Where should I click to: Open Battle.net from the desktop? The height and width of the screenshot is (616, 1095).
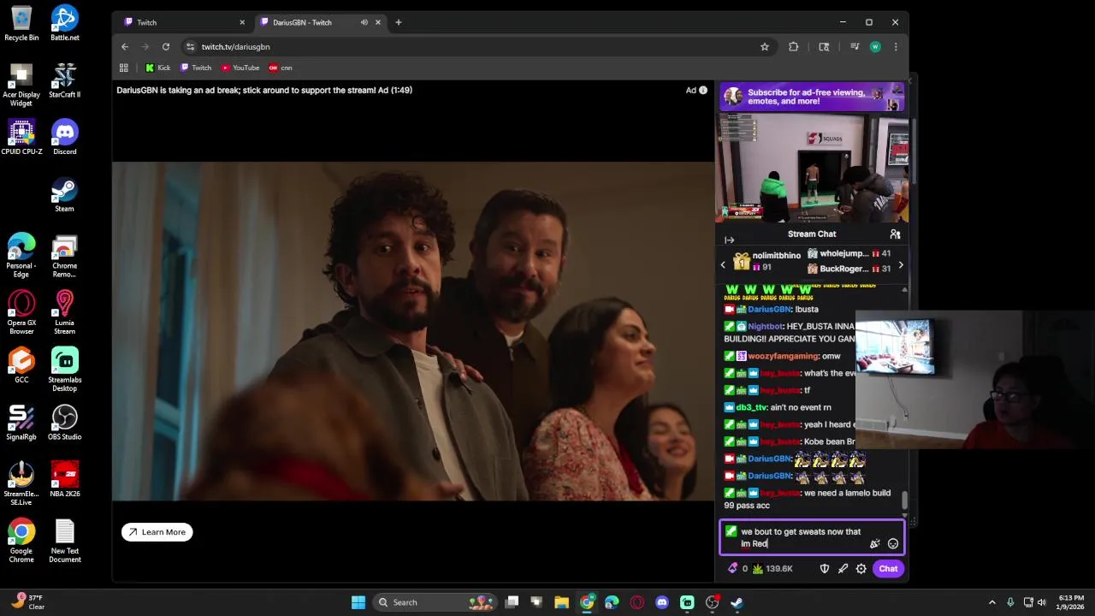click(64, 24)
